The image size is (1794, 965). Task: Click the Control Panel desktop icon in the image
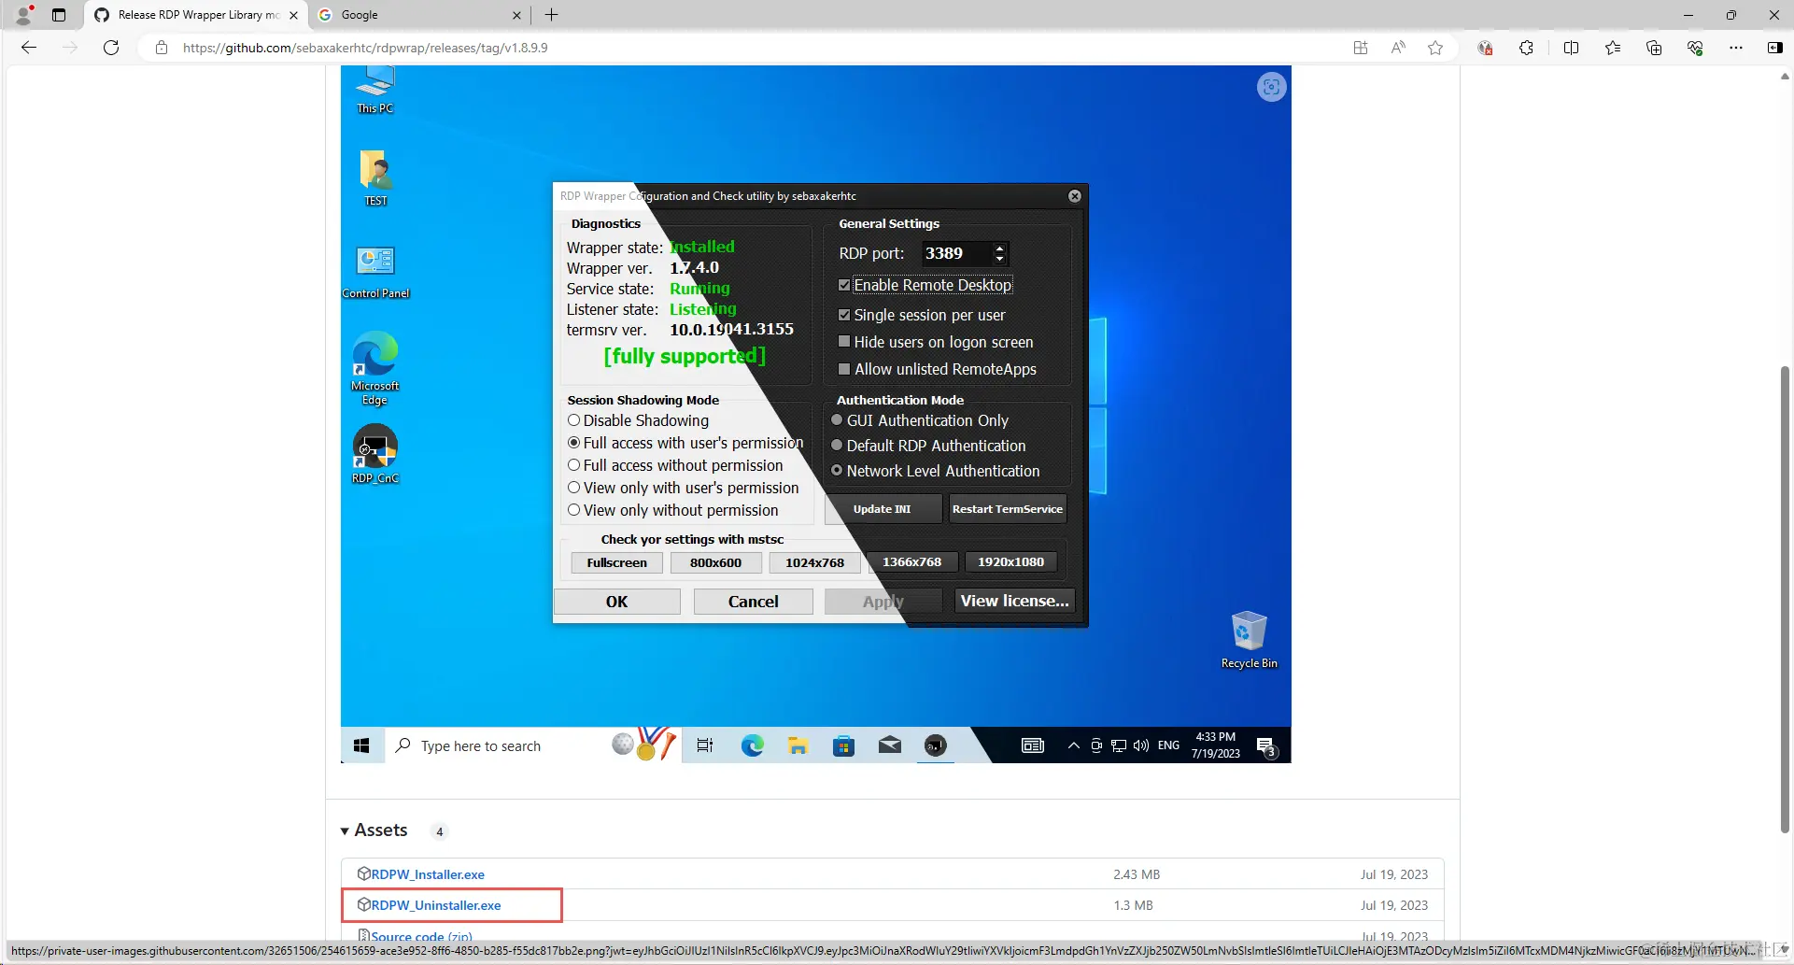pyautogui.click(x=375, y=272)
